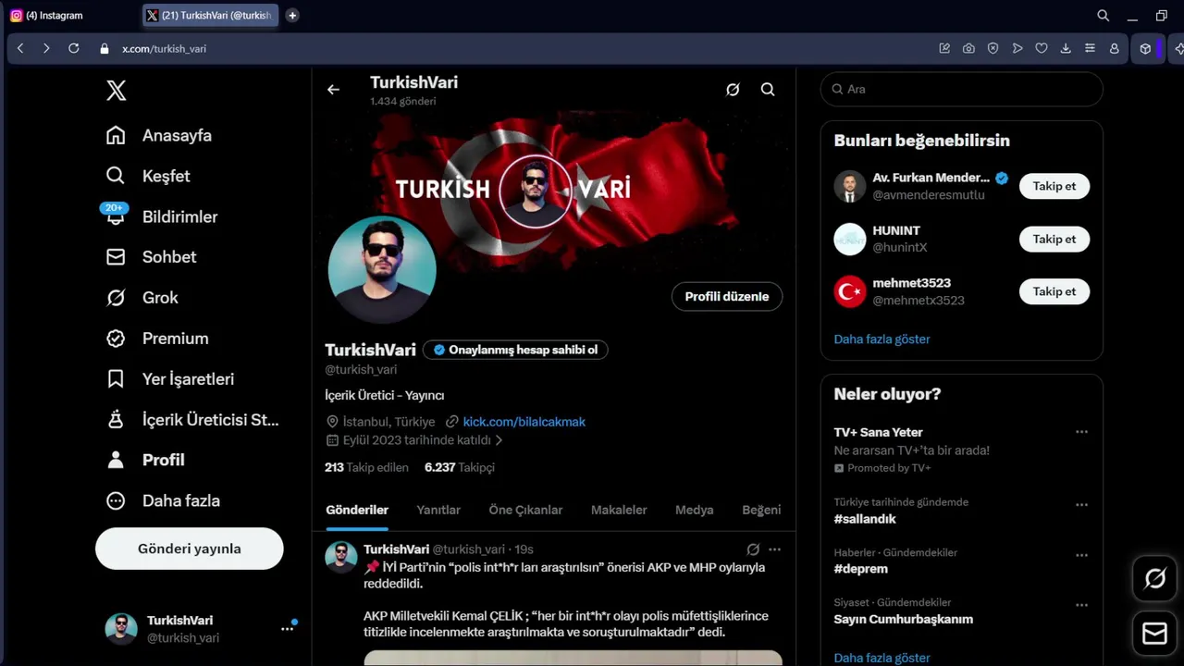
Task: Click Daha fazla göster under suggestions
Action: tap(882, 339)
